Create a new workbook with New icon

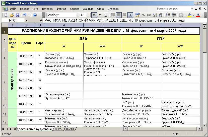tap(6, 15)
